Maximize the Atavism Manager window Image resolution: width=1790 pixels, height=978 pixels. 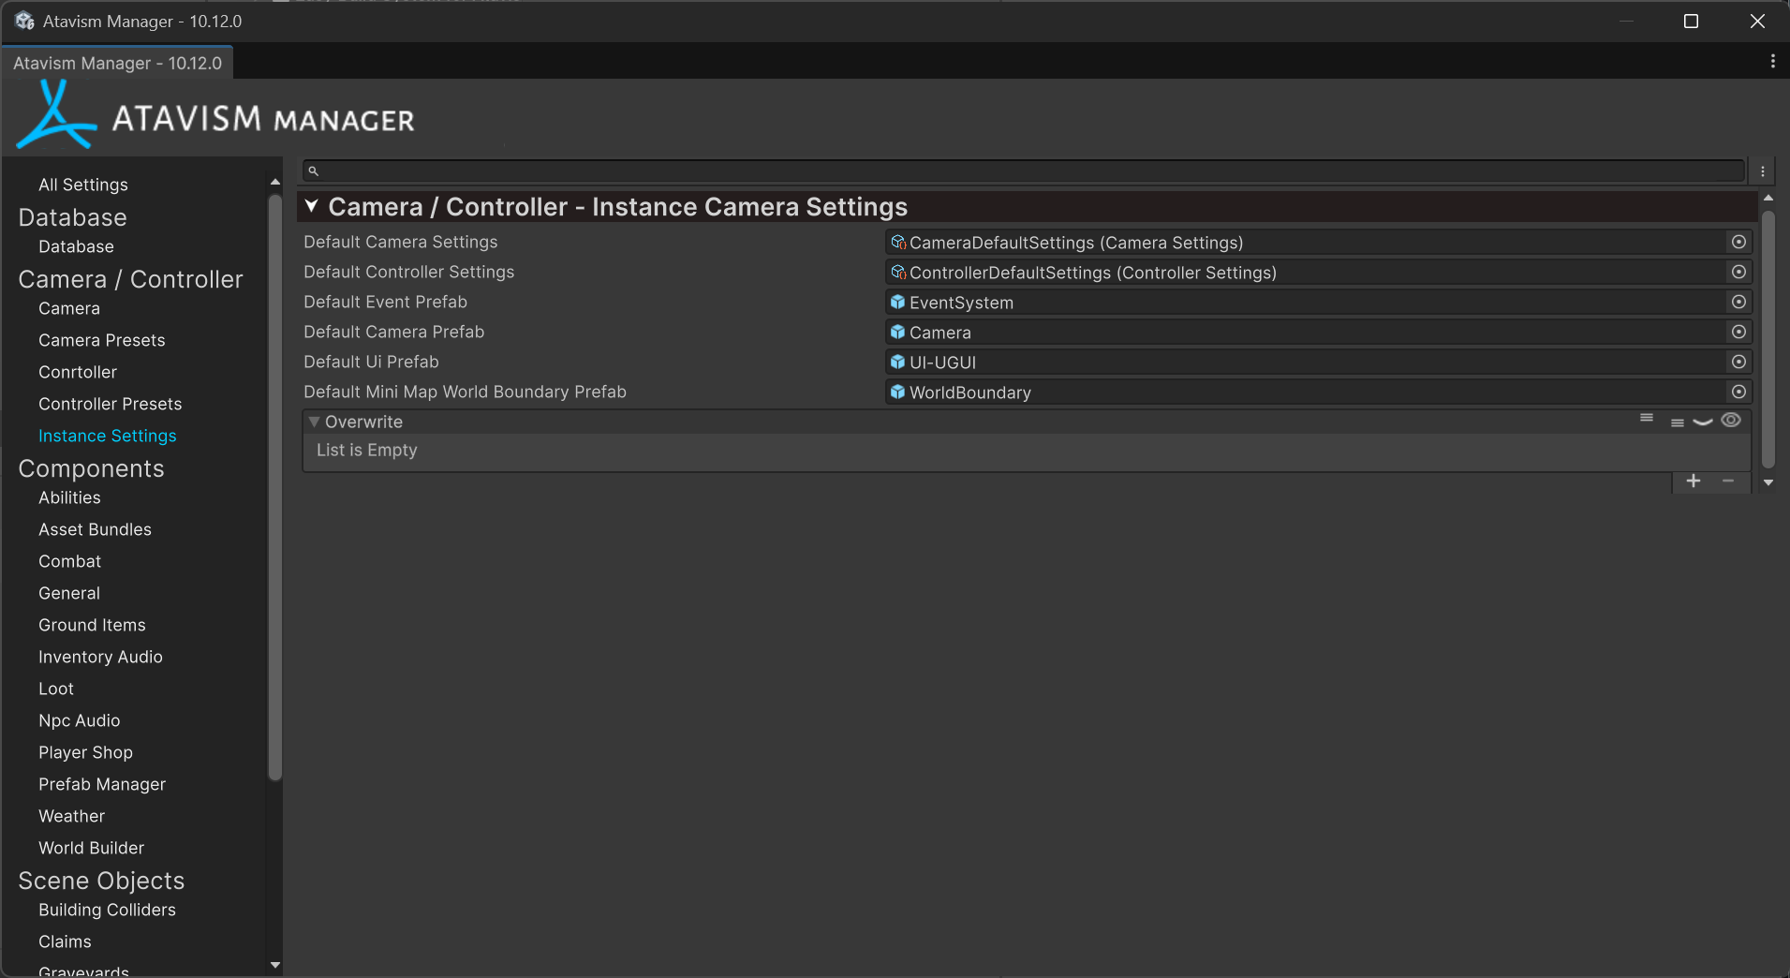click(1691, 21)
